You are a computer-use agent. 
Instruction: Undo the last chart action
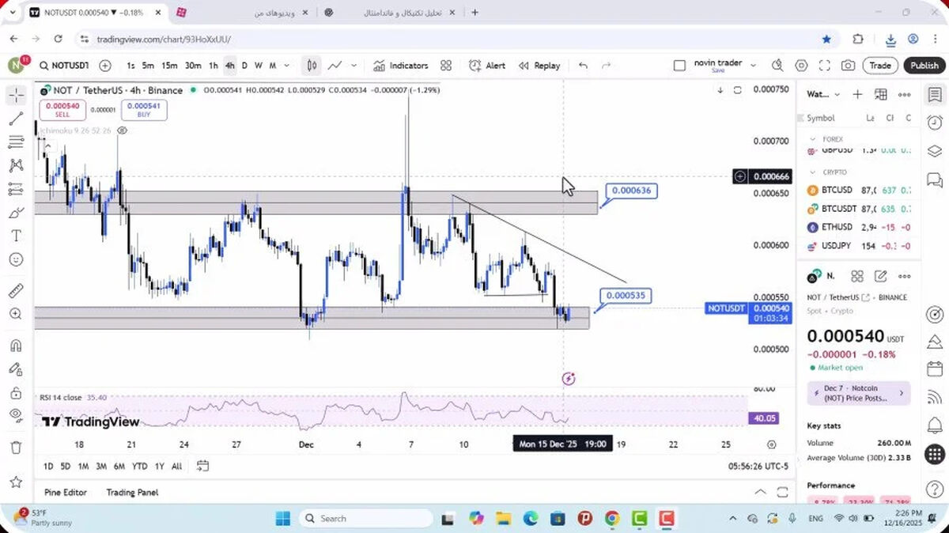[x=584, y=66]
